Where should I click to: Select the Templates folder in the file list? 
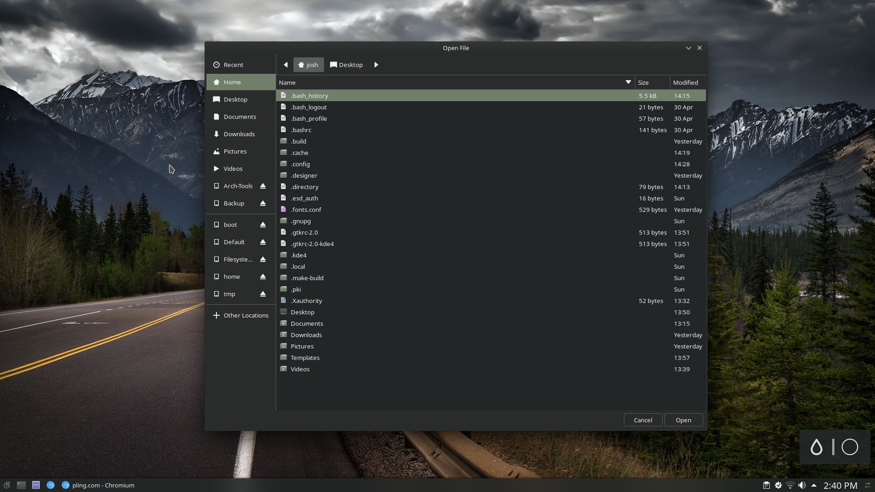491,358
